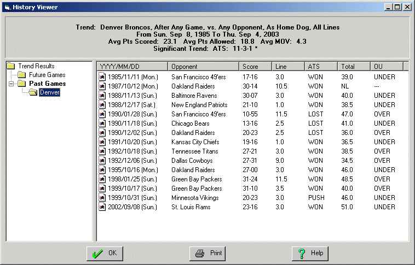Screen dimensions: 415x265
Task: Click the game icon for 1998/01/25 row
Action: click(x=102, y=179)
